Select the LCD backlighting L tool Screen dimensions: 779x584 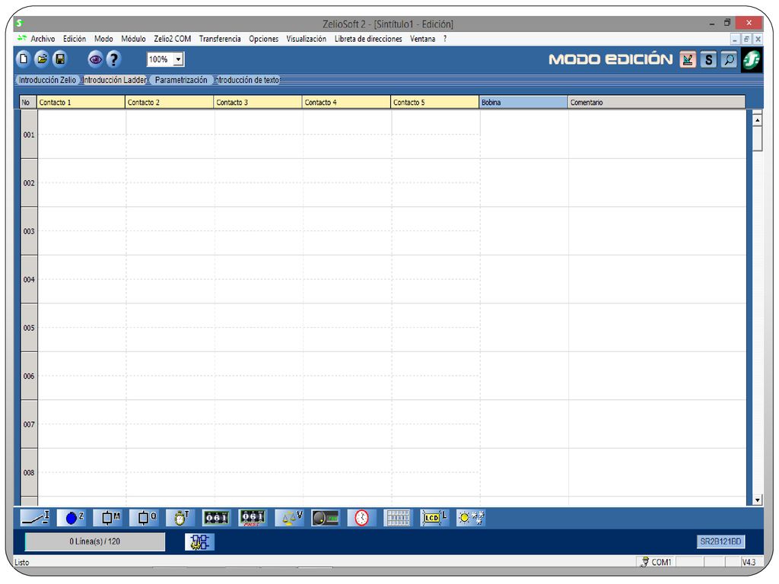click(x=434, y=518)
